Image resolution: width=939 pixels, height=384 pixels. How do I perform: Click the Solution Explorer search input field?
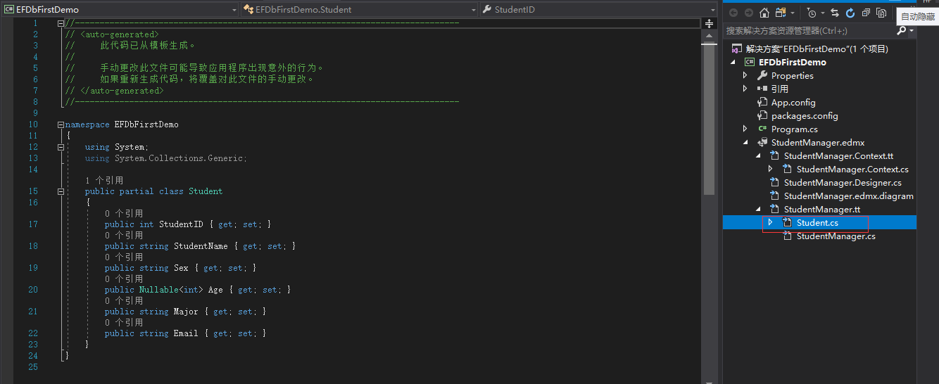(809, 30)
